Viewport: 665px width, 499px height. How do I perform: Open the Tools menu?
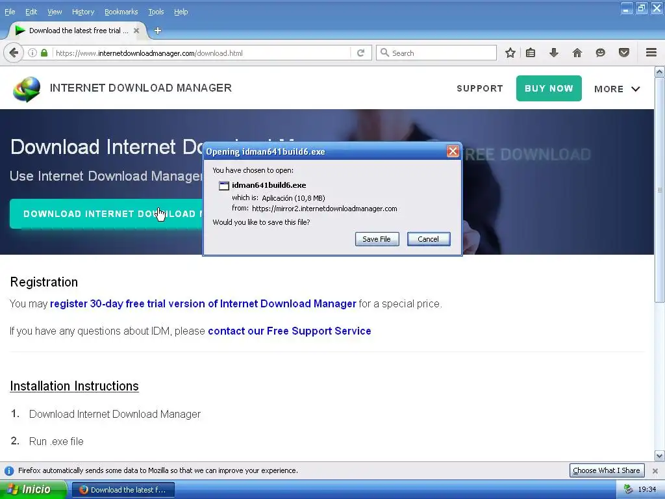pos(156,12)
